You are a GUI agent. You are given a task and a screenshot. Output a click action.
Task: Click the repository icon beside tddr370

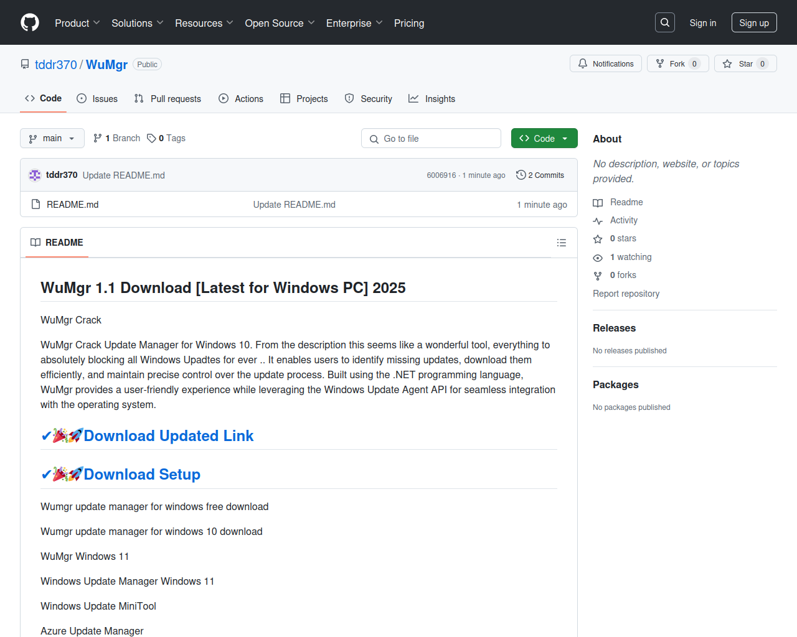tap(25, 64)
